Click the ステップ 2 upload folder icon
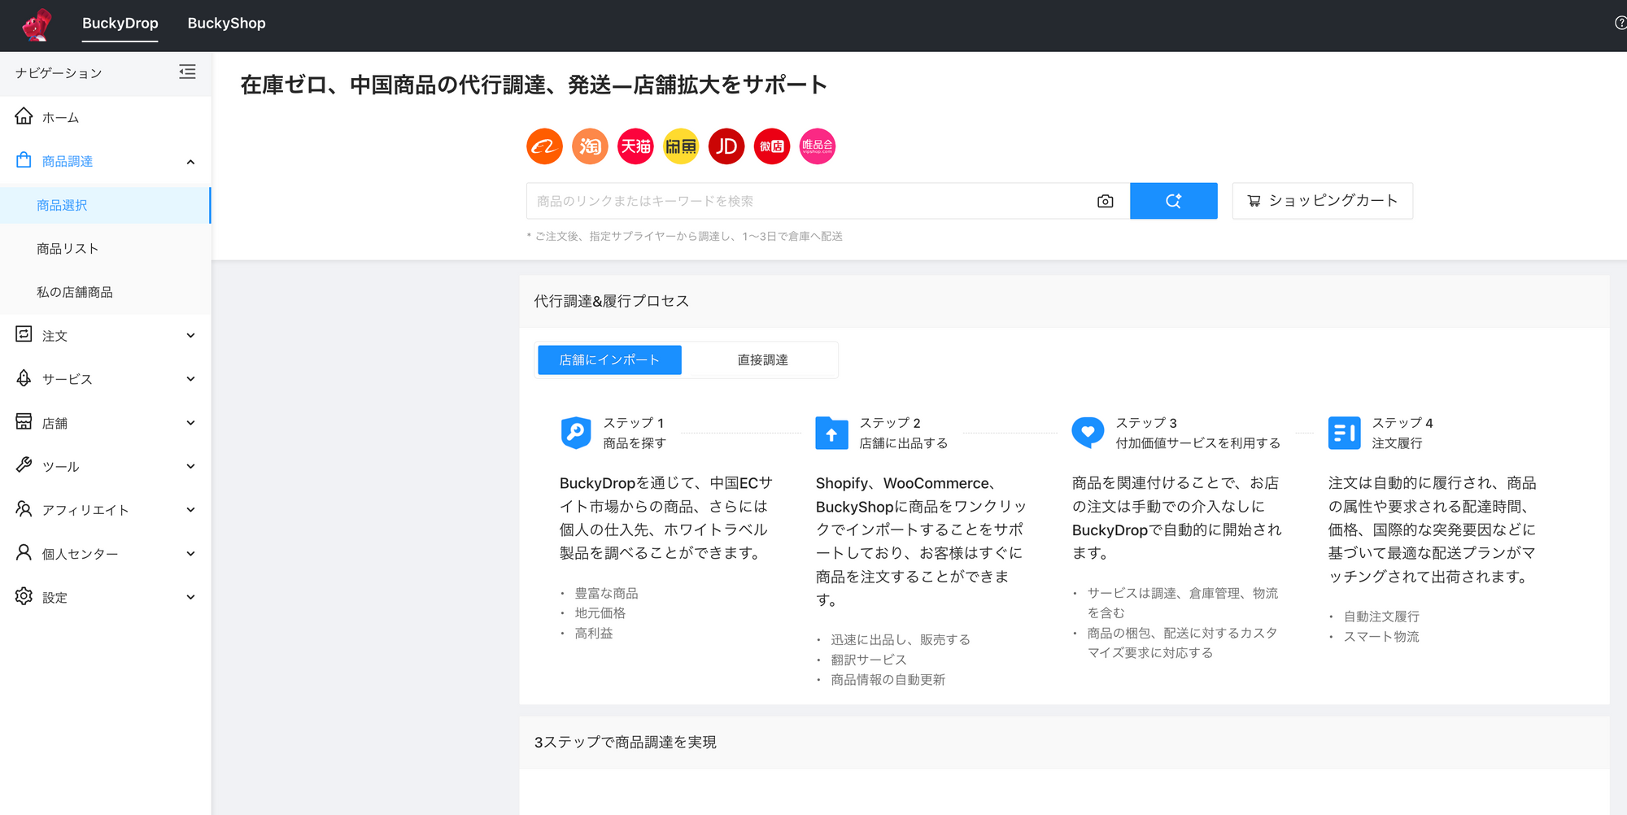1627x815 pixels. point(831,433)
